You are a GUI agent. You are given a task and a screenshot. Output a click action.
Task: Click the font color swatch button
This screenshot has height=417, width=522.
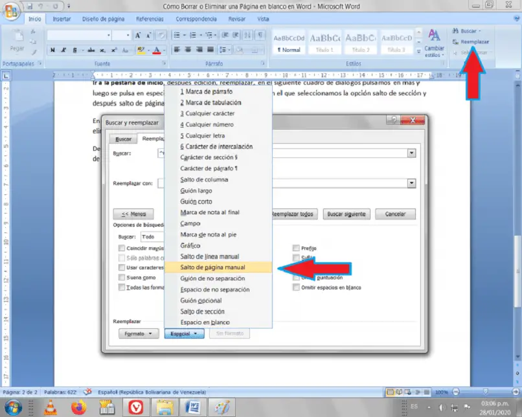[x=157, y=51]
